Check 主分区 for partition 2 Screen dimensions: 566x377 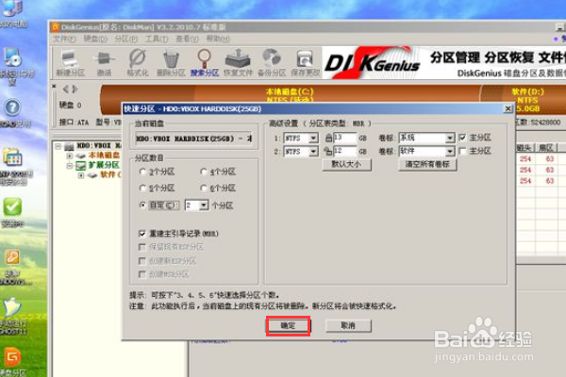click(462, 151)
